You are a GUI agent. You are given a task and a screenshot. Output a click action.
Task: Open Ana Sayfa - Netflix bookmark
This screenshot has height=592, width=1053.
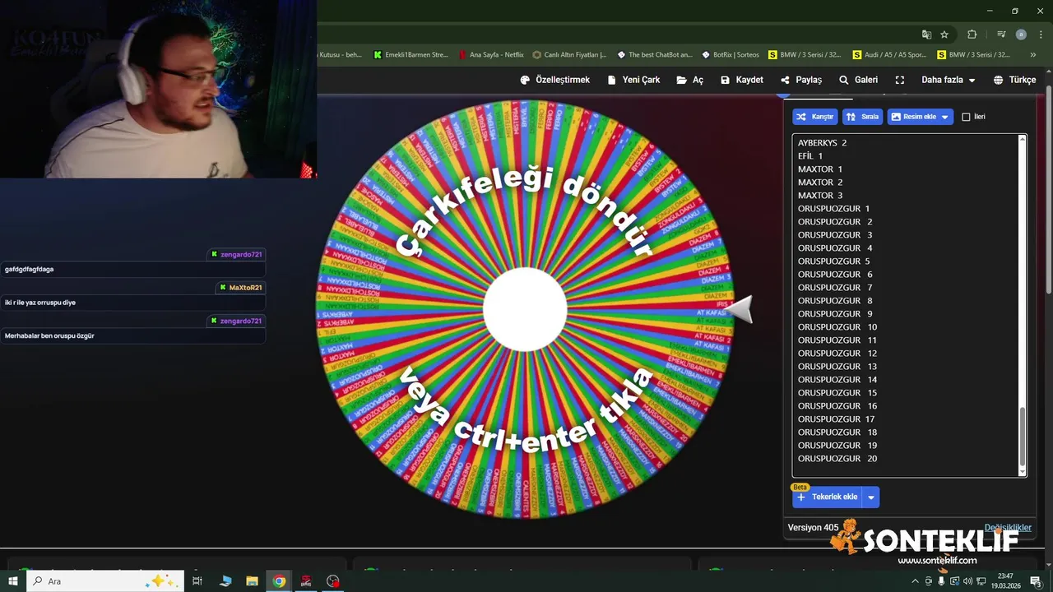tap(492, 55)
